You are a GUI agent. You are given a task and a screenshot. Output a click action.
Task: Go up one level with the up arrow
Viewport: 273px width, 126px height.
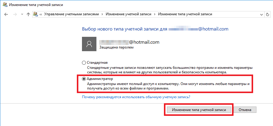pos(28,14)
